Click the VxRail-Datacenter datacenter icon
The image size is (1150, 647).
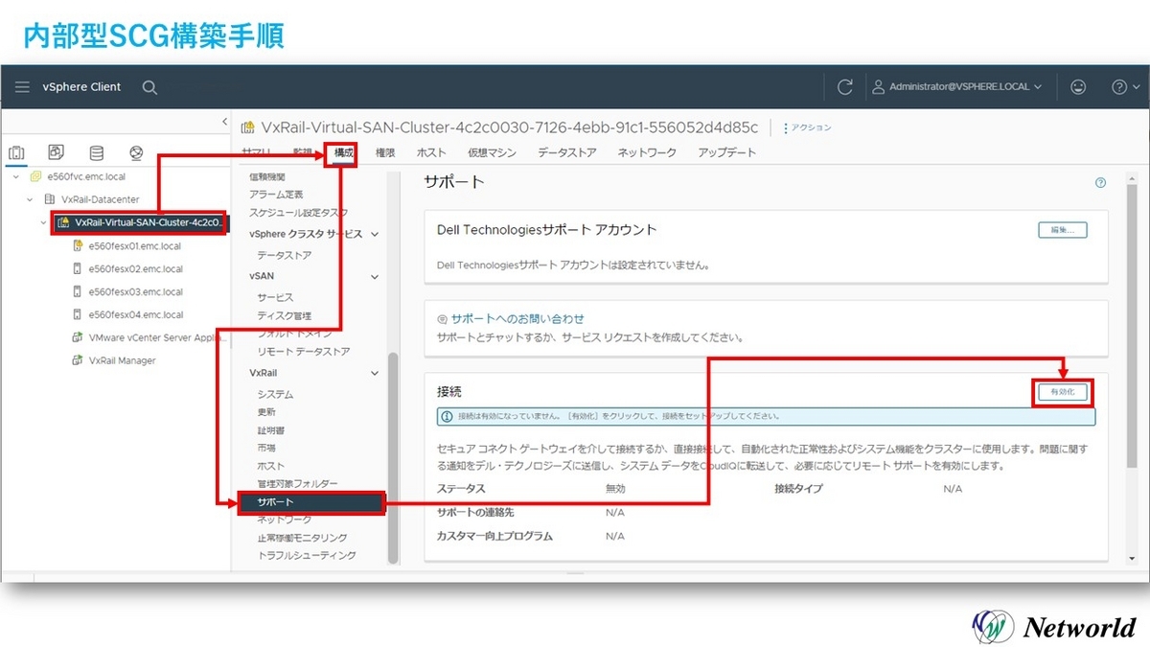pyautogui.click(x=49, y=200)
